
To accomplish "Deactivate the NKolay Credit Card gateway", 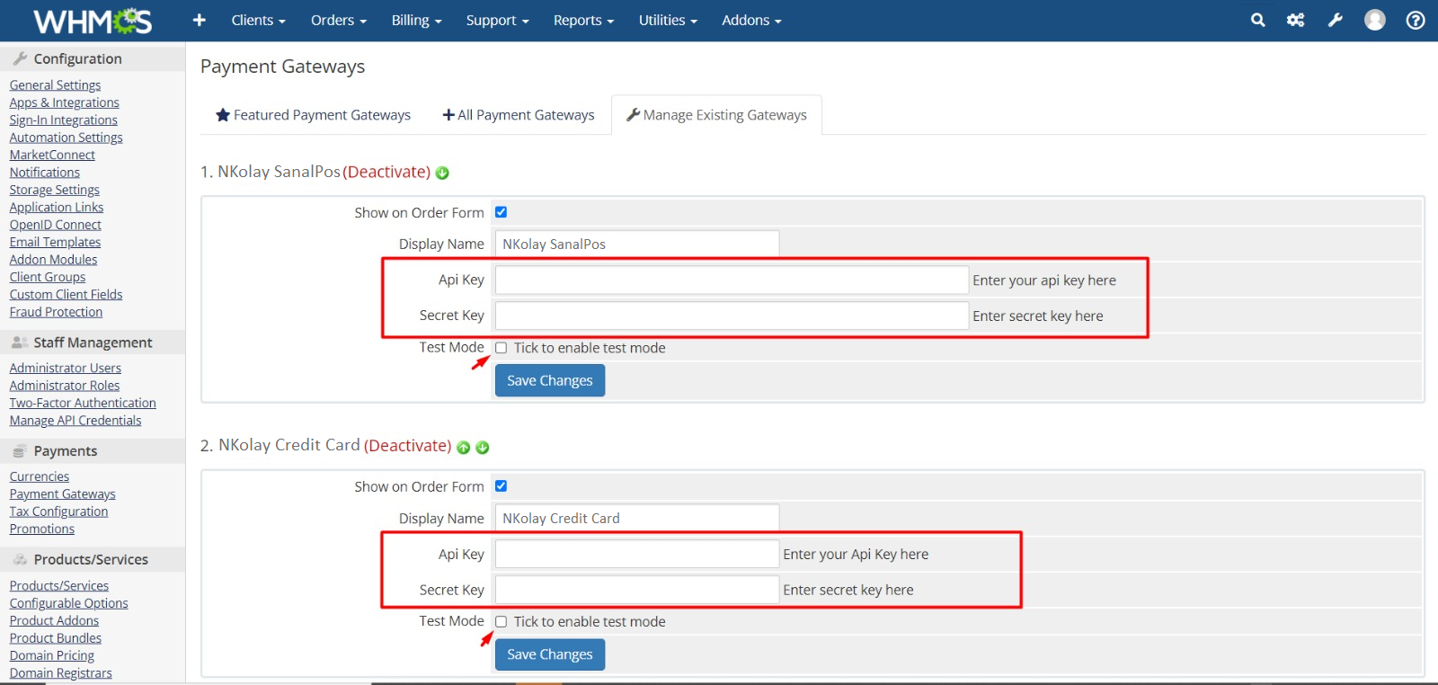I will [407, 446].
